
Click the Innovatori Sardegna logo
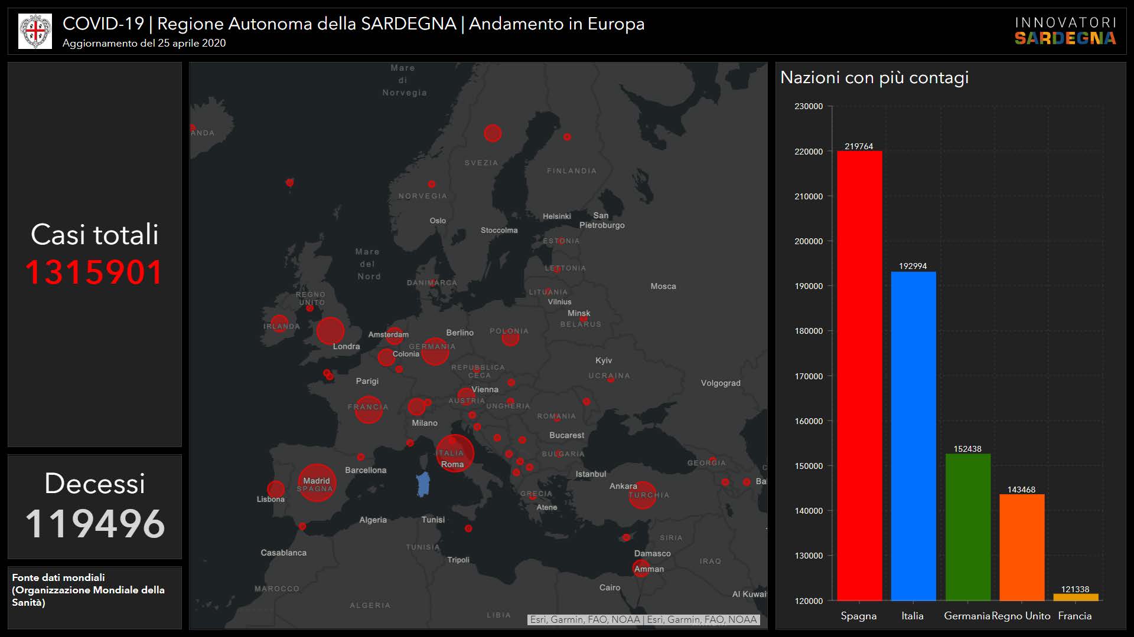pos(1065,31)
